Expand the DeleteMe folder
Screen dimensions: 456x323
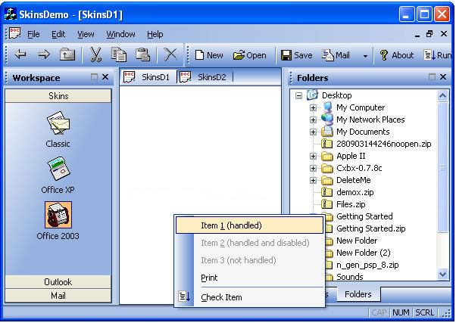click(313, 180)
